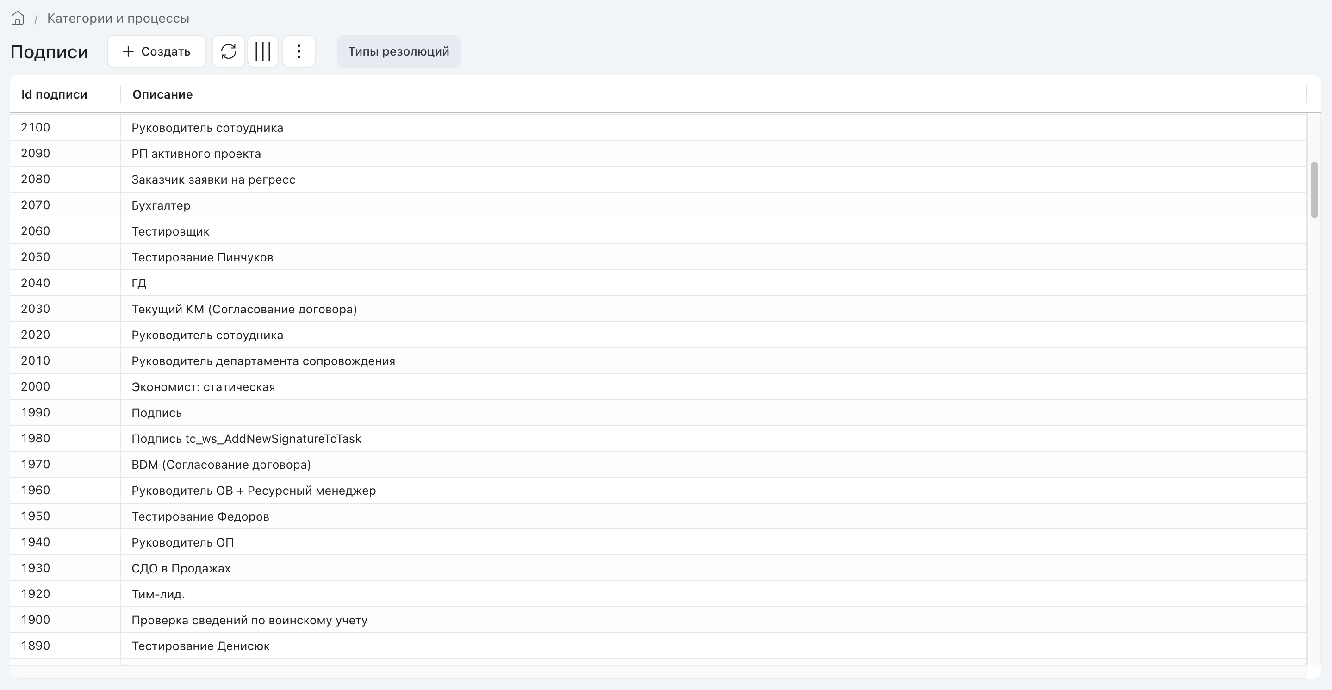Select Тестирование Федоров row
This screenshot has width=1332, height=690.
(x=658, y=516)
